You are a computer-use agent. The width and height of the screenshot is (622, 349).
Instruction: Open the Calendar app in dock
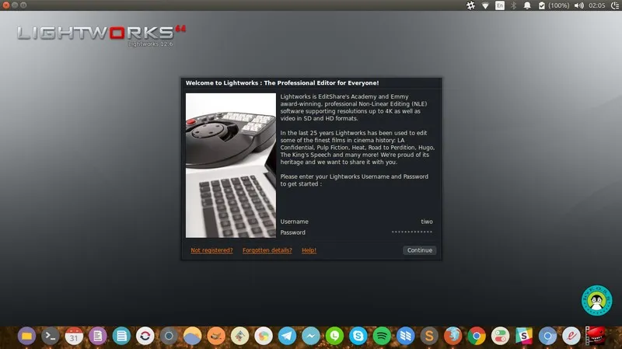point(74,336)
